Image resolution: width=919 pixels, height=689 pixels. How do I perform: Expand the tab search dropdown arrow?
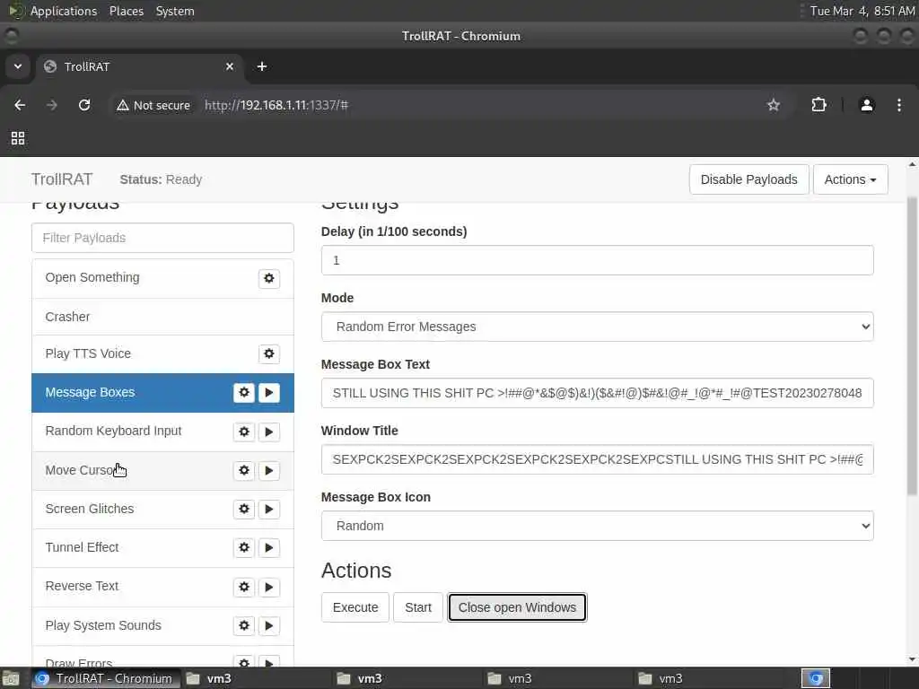pyautogui.click(x=18, y=66)
